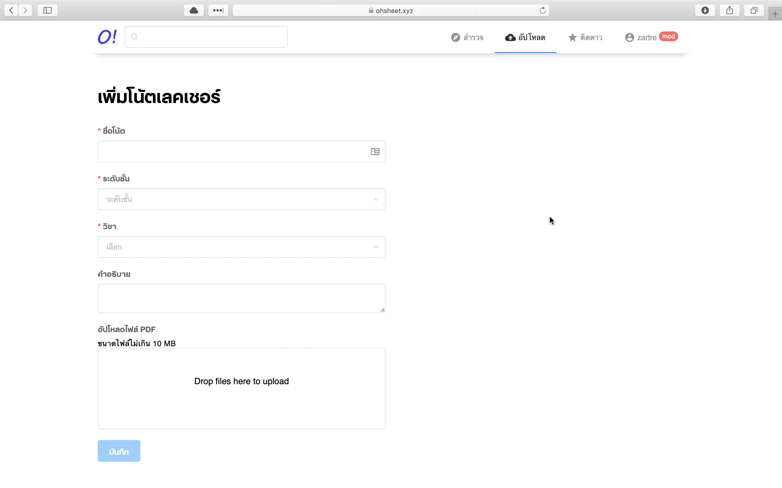The image size is (782, 488).
Task: Select the อัปโหลด upload tab
Action: tap(525, 37)
